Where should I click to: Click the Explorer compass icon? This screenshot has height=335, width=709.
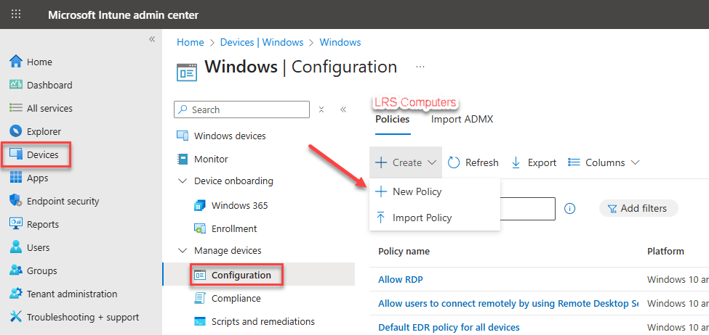[16, 131]
